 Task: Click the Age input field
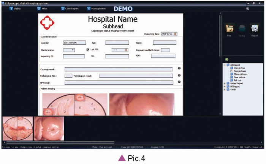[x=117, y=43]
